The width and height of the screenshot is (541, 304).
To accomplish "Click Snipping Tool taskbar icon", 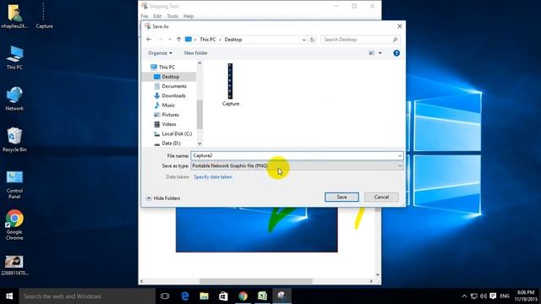I will pos(281,296).
